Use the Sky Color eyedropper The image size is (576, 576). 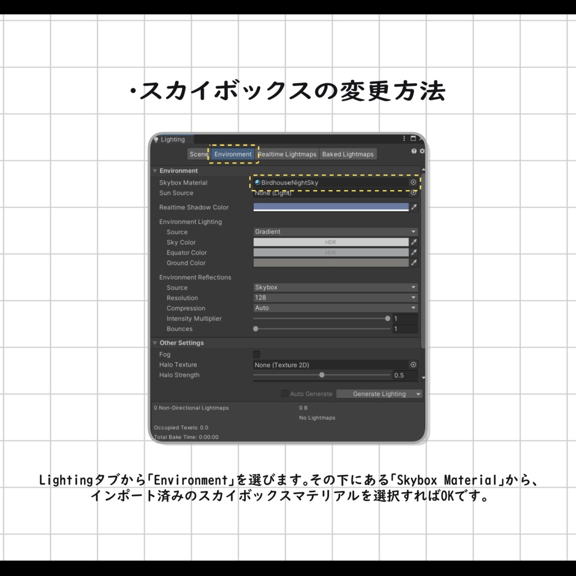pyautogui.click(x=413, y=242)
